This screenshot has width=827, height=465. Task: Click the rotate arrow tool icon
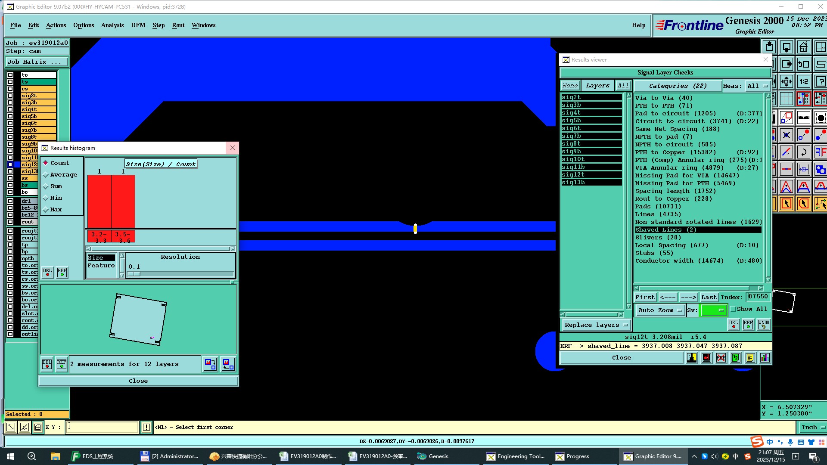[803, 152]
